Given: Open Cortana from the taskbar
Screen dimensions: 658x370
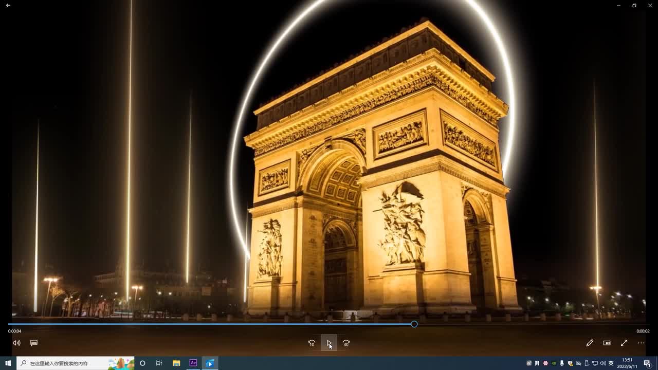Looking at the screenshot, I should tap(142, 363).
